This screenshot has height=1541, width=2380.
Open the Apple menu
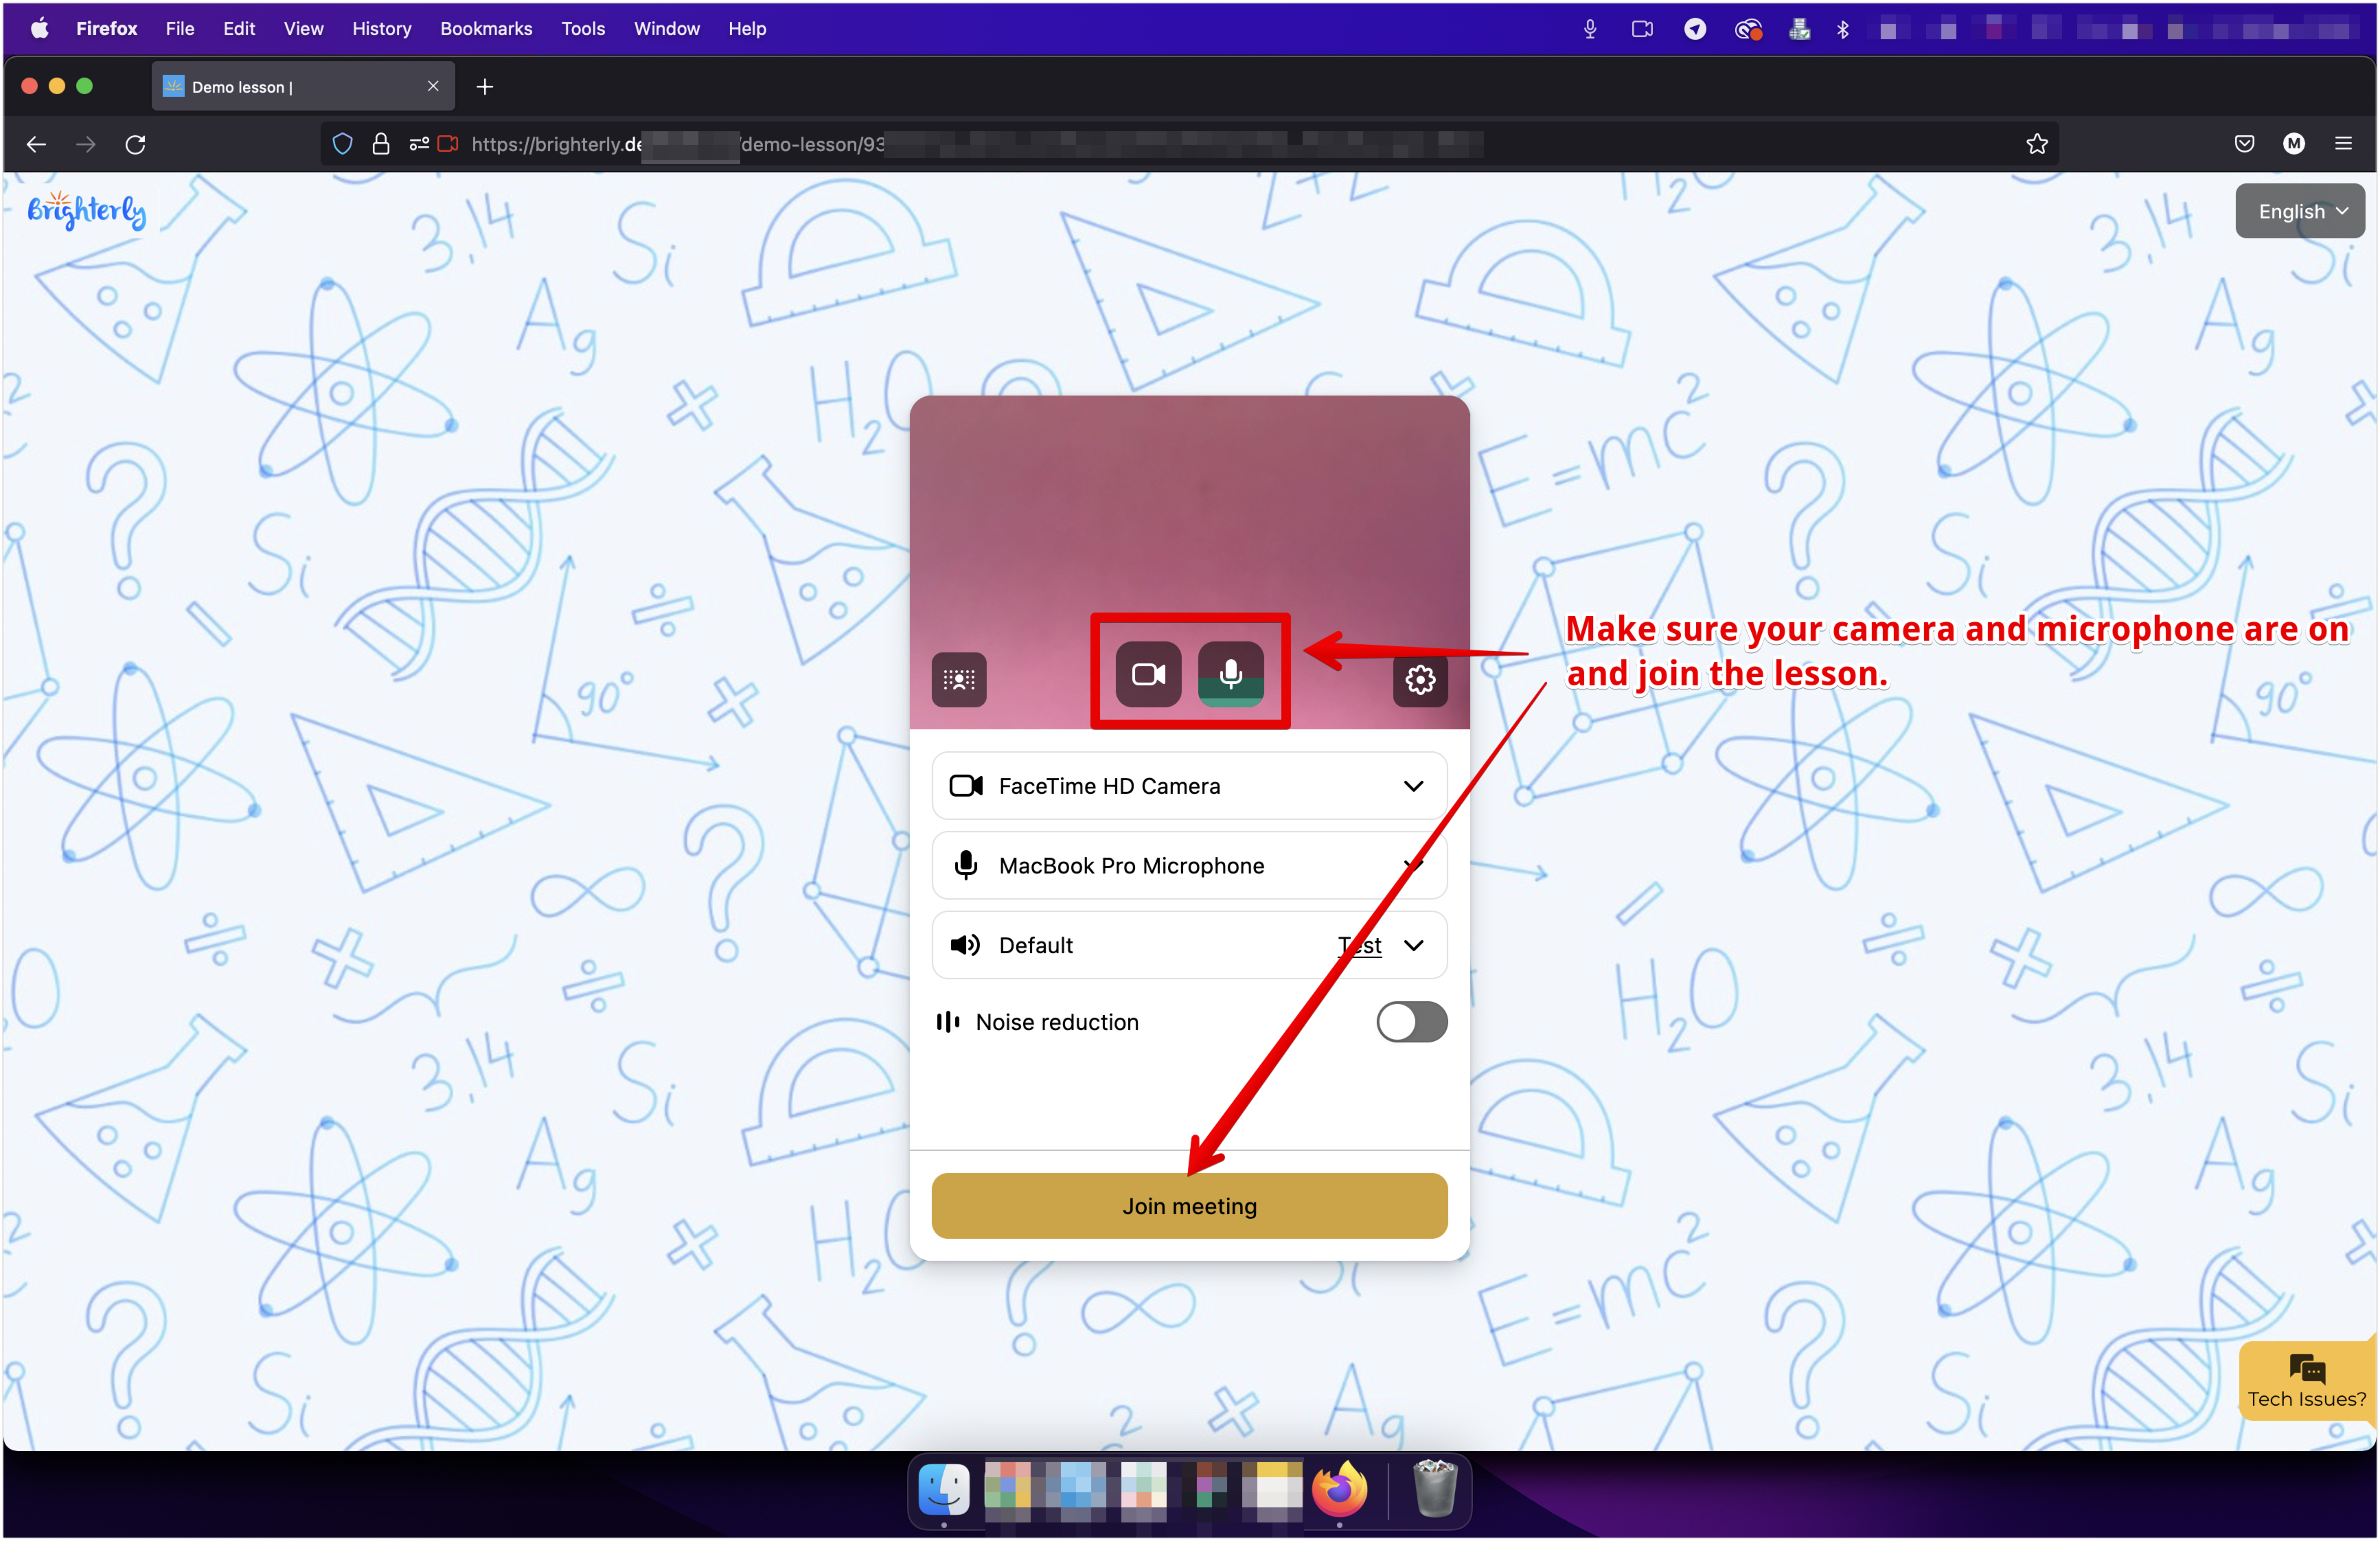tap(39, 29)
